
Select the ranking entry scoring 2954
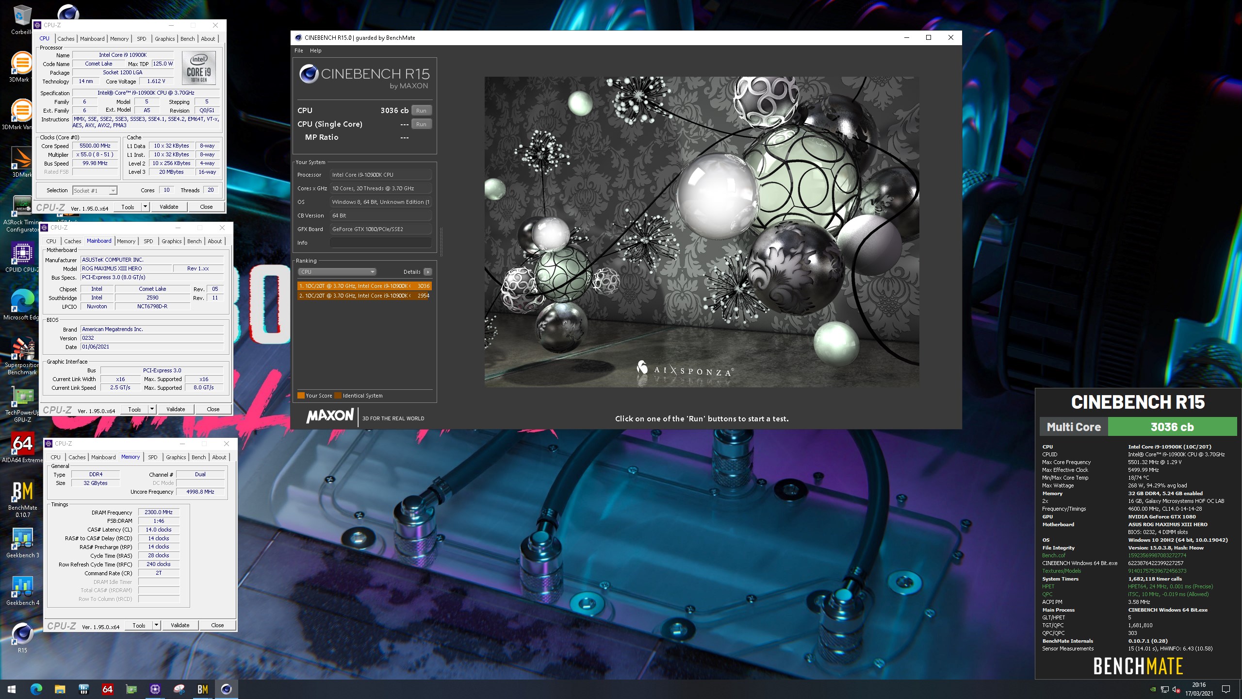click(364, 296)
